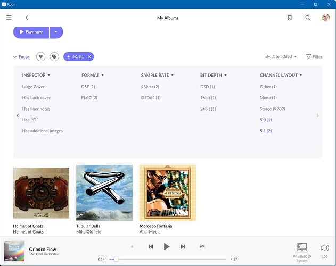Open Orinoco Flow now playing title
Image resolution: width=336 pixels, height=266 pixels.
tap(43, 250)
